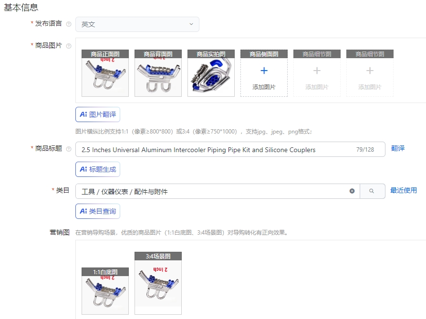Click the plus icon to add 商品侧面图
Viewport: 426px width, 319px height.
264,71
